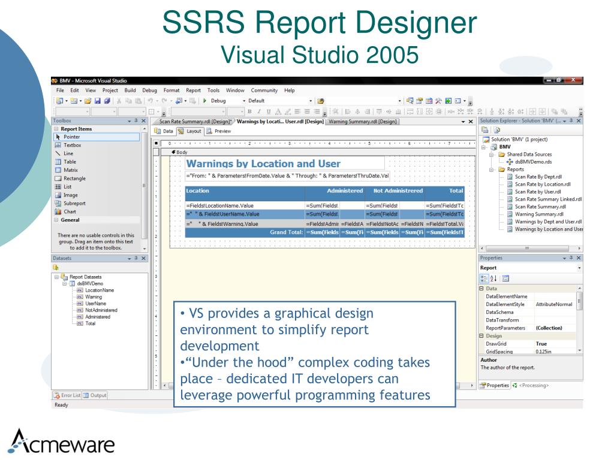The image size is (614, 460).
Task: Click the Save All toolbar icon
Action: point(107,101)
